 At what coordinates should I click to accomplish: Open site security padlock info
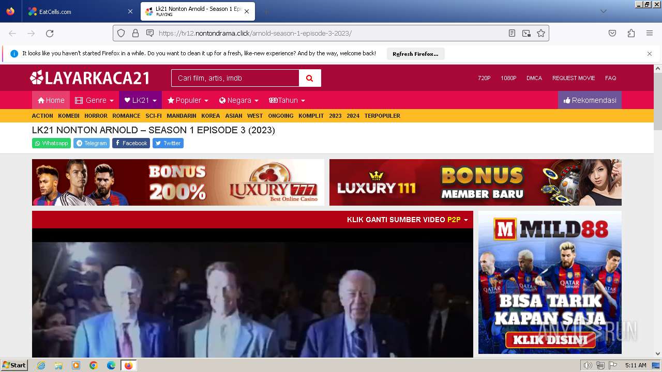136,33
